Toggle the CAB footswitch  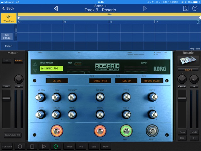(100, 131)
